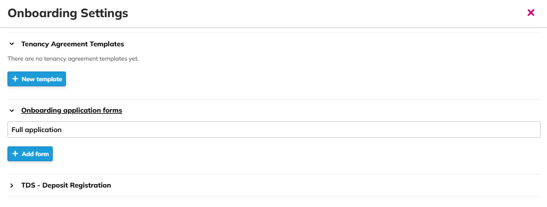This screenshot has height=207, width=547.
Task: Collapse the Tenancy Agreement Templates chevron
Action: coord(12,44)
